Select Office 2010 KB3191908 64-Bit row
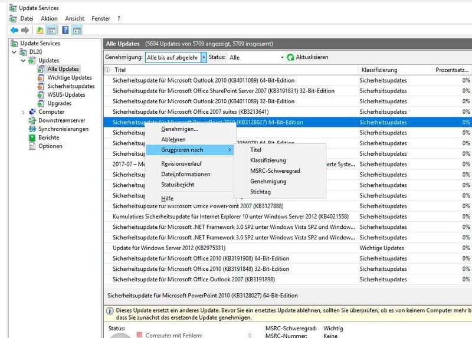 [288, 258]
